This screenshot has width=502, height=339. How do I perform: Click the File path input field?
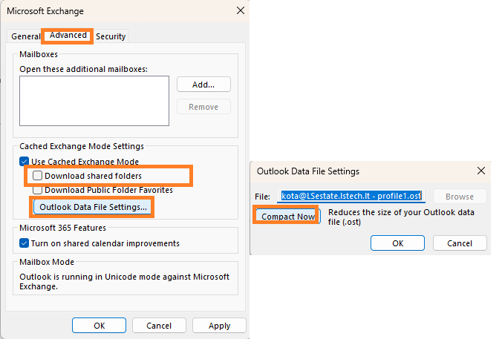click(x=351, y=196)
